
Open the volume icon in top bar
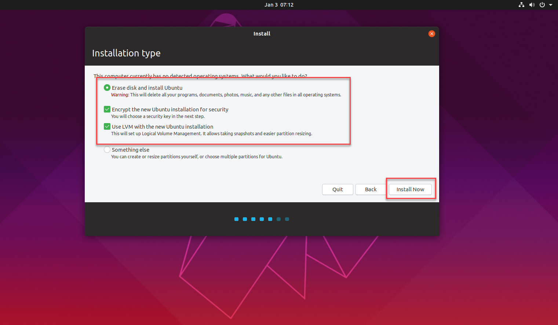click(x=532, y=5)
